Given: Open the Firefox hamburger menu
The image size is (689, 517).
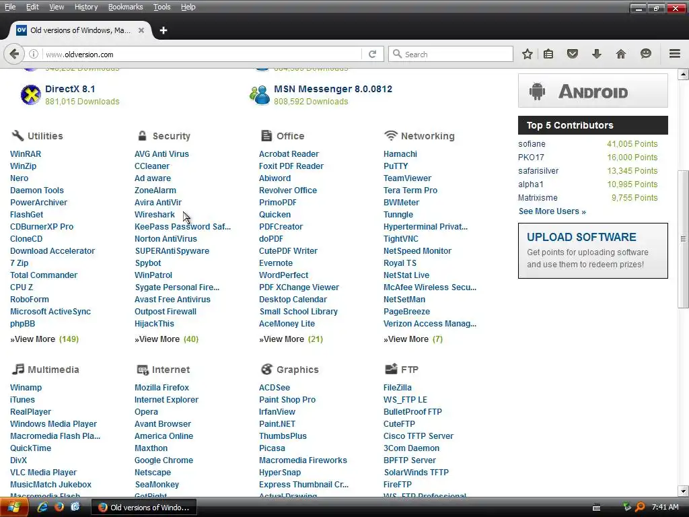Looking at the screenshot, I should [674, 54].
